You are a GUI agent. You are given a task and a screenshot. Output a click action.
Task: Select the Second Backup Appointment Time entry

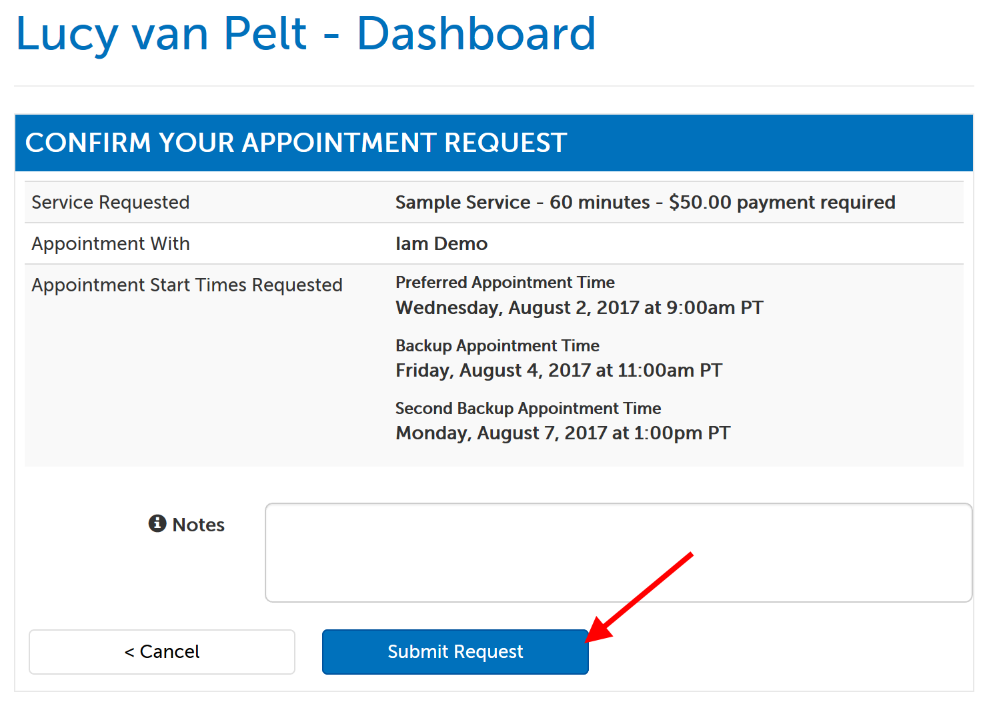[x=528, y=408]
